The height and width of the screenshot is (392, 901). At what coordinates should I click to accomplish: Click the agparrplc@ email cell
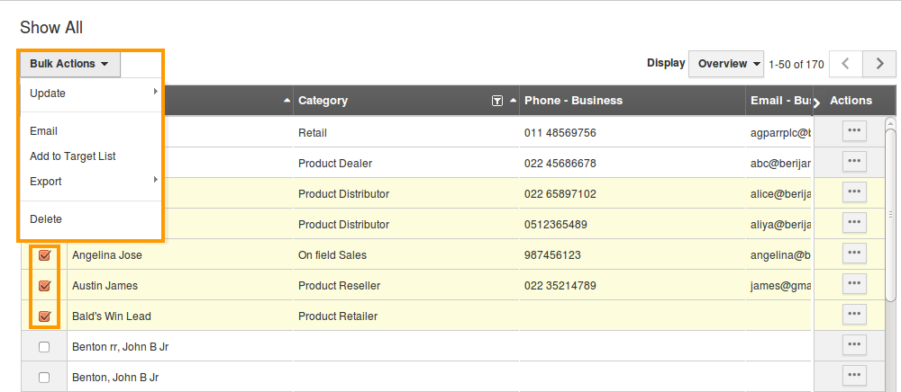click(781, 133)
